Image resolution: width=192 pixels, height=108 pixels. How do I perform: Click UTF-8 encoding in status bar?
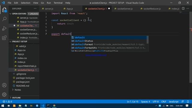(x=155, y=101)
